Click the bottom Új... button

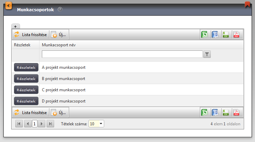click(x=59, y=112)
